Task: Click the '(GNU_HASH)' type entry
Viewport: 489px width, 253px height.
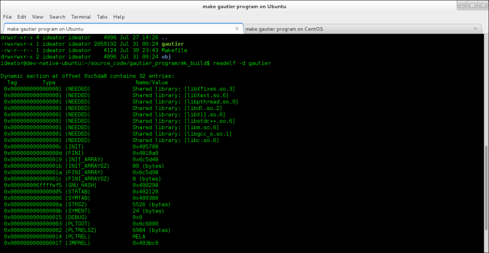Action: point(81,185)
